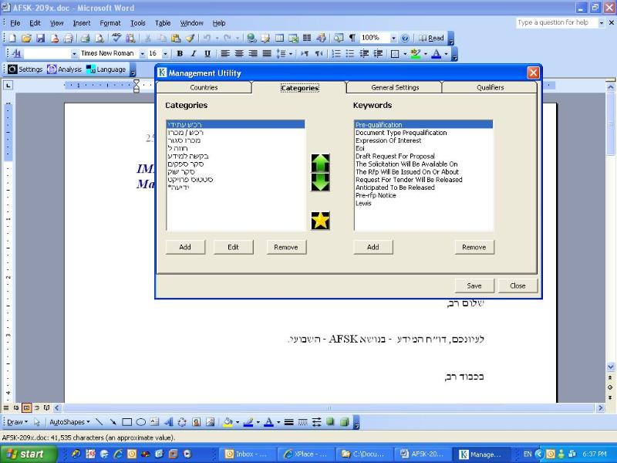This screenshot has height=463, width=617.
Task: Select the Rectangle drawing tool
Action: [x=126, y=422]
